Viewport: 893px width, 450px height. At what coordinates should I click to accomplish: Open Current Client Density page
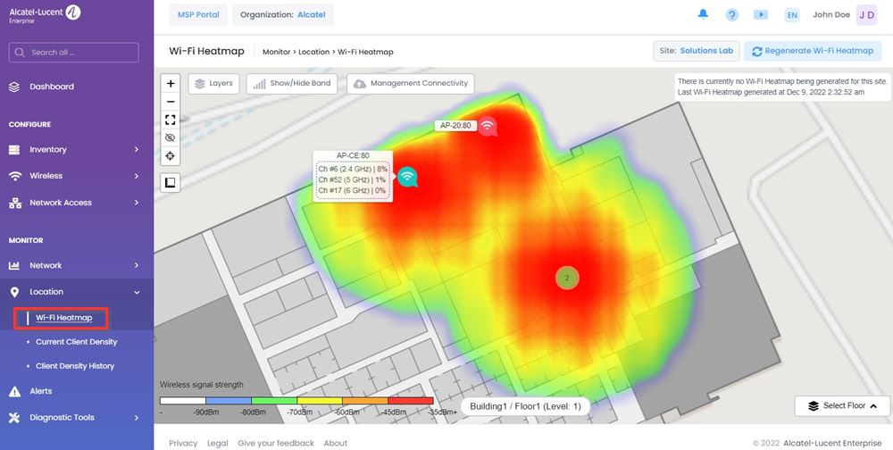tap(76, 342)
